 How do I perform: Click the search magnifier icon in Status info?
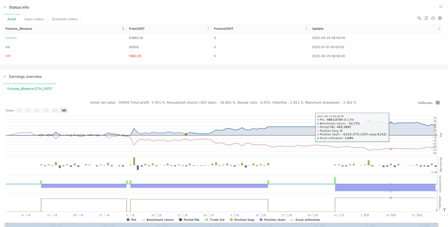coord(419,18)
